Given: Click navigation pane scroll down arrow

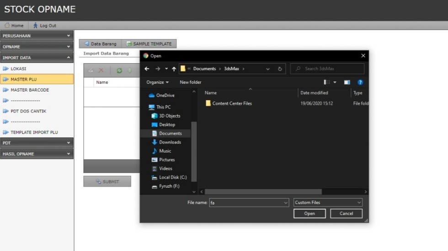Looking at the screenshot, I should click(194, 192).
